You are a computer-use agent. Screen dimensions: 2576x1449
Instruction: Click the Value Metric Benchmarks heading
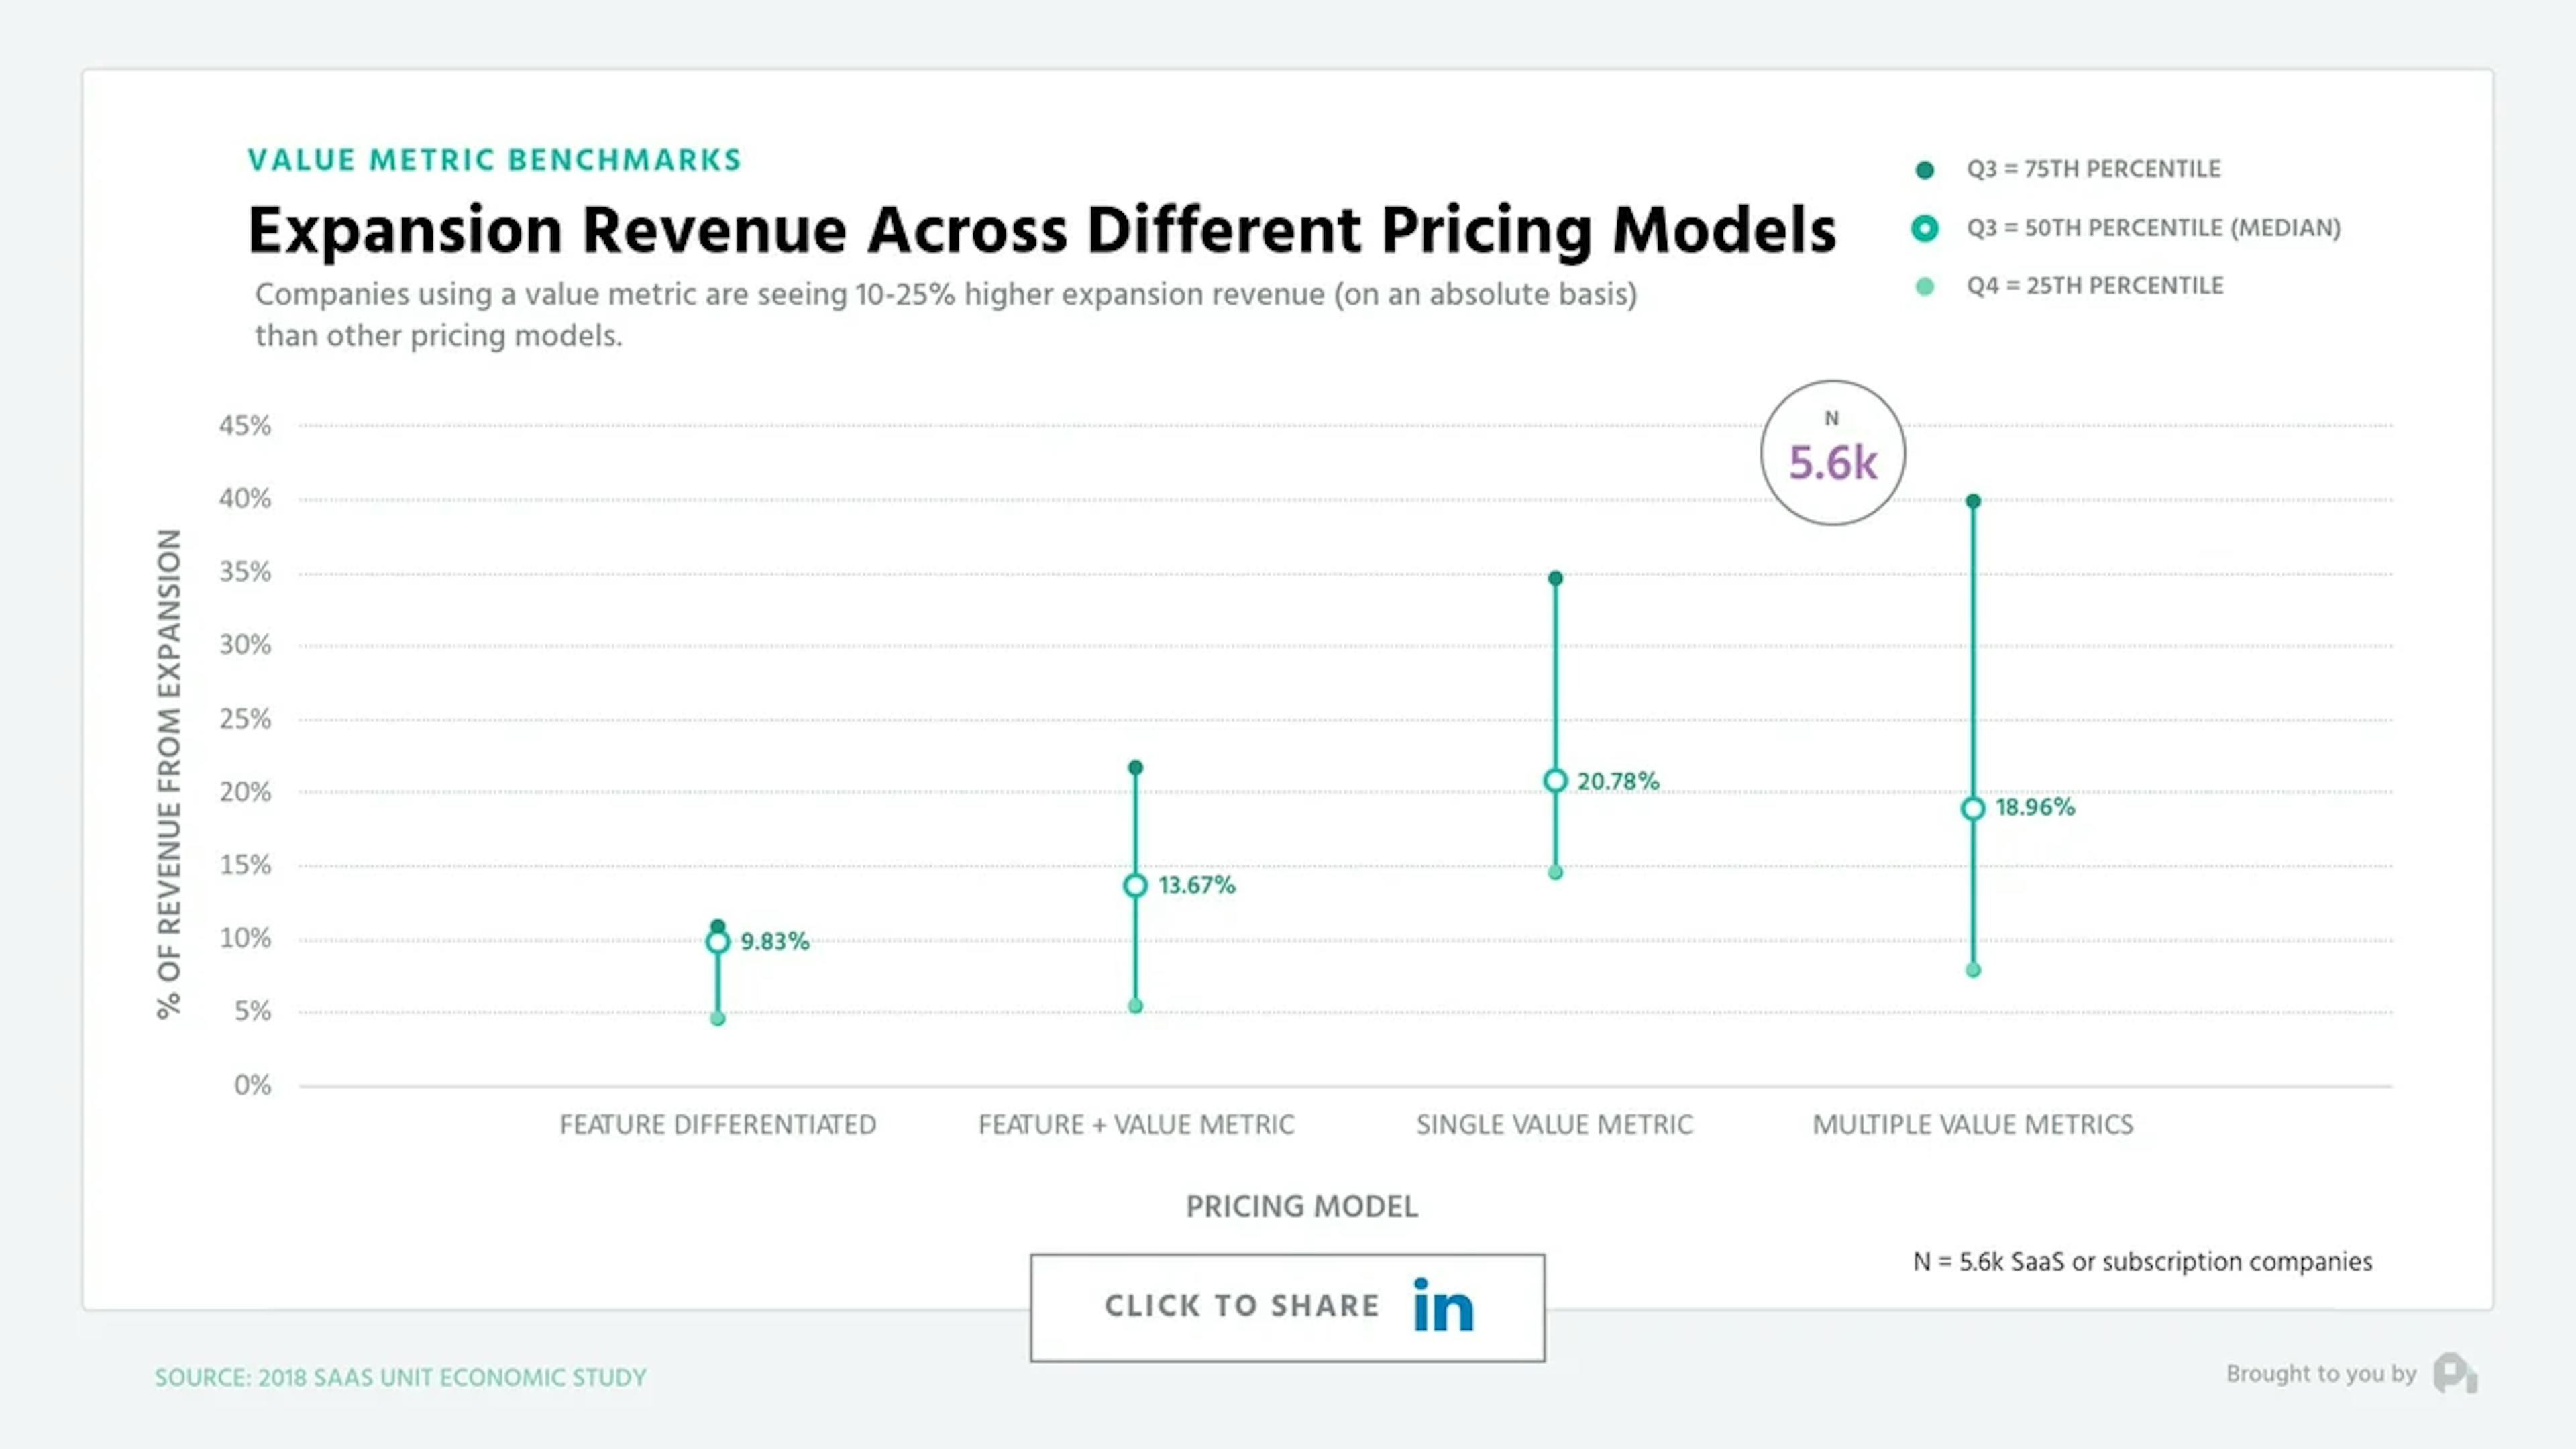point(495,160)
